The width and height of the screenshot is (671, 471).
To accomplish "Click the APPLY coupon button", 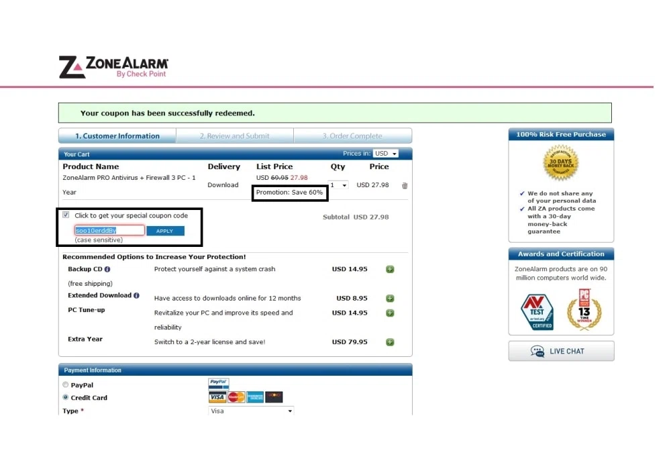I will pos(165,231).
